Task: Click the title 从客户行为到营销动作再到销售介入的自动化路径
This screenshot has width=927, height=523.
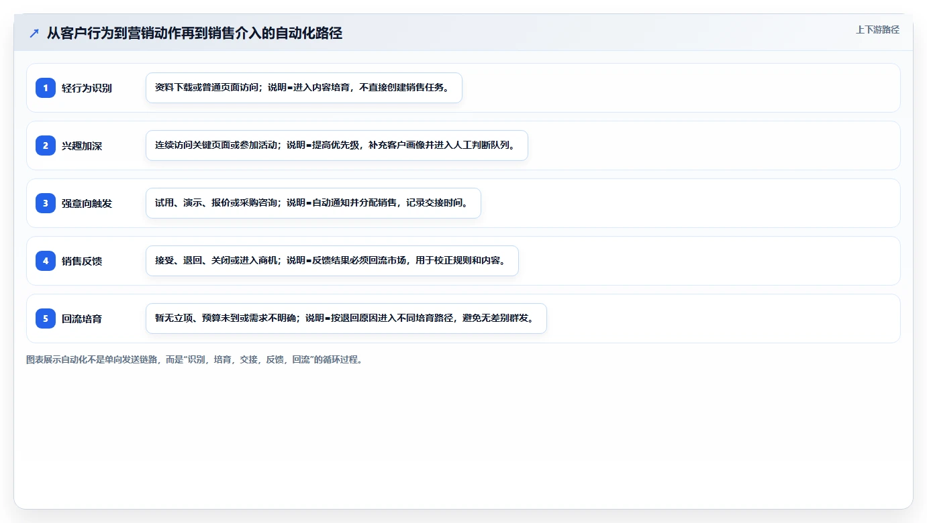Action: click(x=195, y=34)
